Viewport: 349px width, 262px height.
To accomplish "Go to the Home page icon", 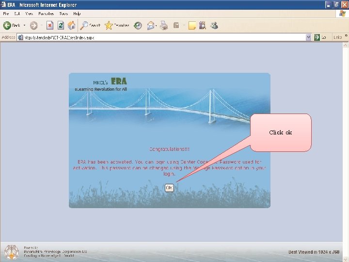I will pos(71,25).
